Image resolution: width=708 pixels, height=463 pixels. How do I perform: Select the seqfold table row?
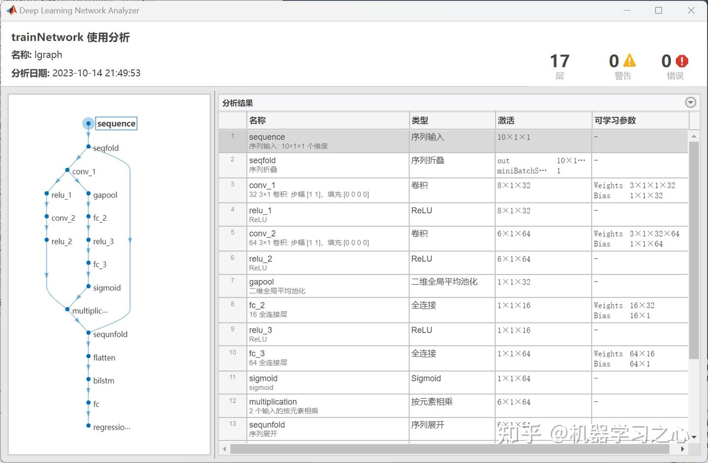pyautogui.click(x=453, y=165)
